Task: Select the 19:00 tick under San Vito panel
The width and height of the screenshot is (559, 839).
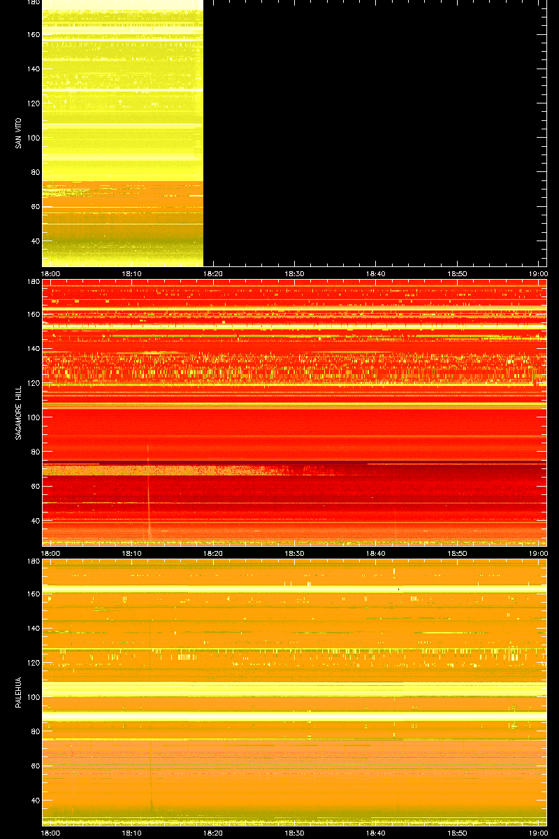Action: (538, 274)
